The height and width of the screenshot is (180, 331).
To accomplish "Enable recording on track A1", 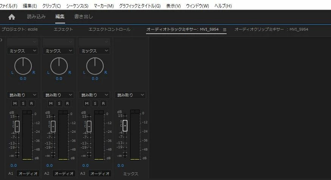I will point(31,103).
